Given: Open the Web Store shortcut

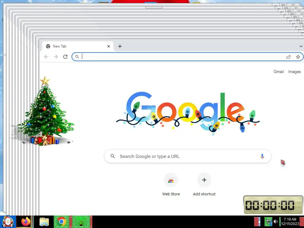Looking at the screenshot, I should click(171, 180).
